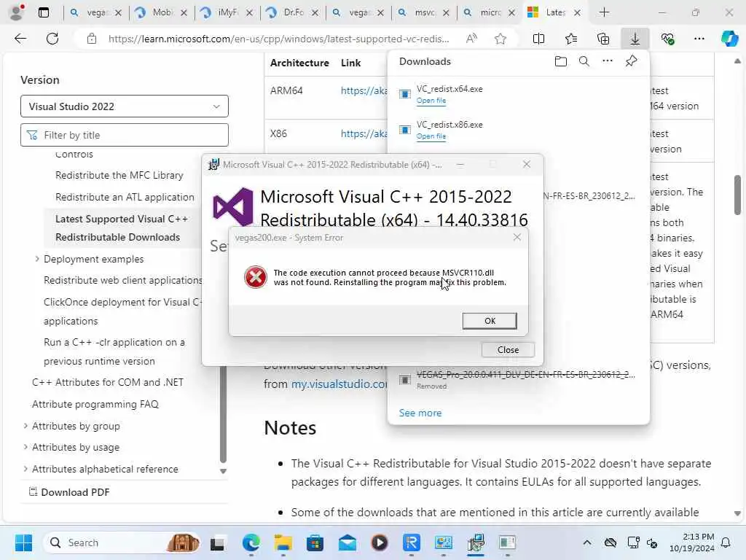Screen dimensions: 746x560
Task: Switch to the iMyF browser tab
Action: point(227,12)
